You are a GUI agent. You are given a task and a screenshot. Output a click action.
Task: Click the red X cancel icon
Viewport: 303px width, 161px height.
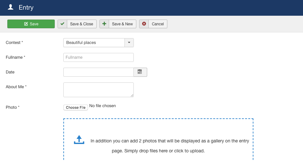pyautogui.click(x=144, y=24)
